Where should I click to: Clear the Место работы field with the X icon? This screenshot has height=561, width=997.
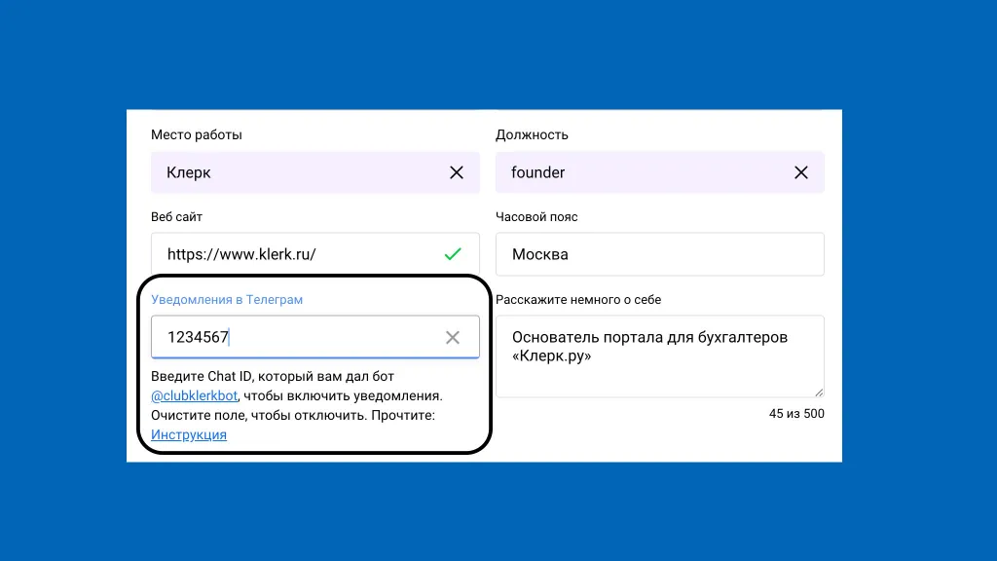click(x=456, y=172)
